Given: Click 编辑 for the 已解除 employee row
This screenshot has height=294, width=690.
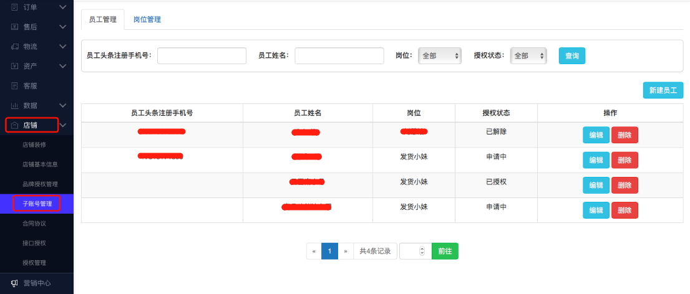Looking at the screenshot, I should (596, 135).
